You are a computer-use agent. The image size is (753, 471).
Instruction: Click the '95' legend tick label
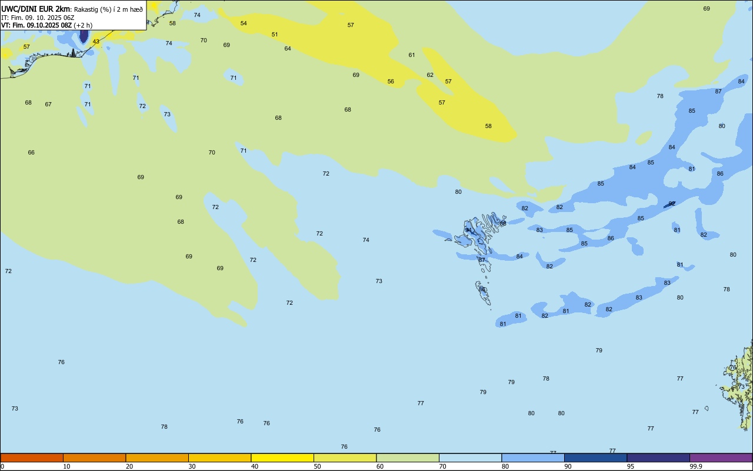point(631,466)
